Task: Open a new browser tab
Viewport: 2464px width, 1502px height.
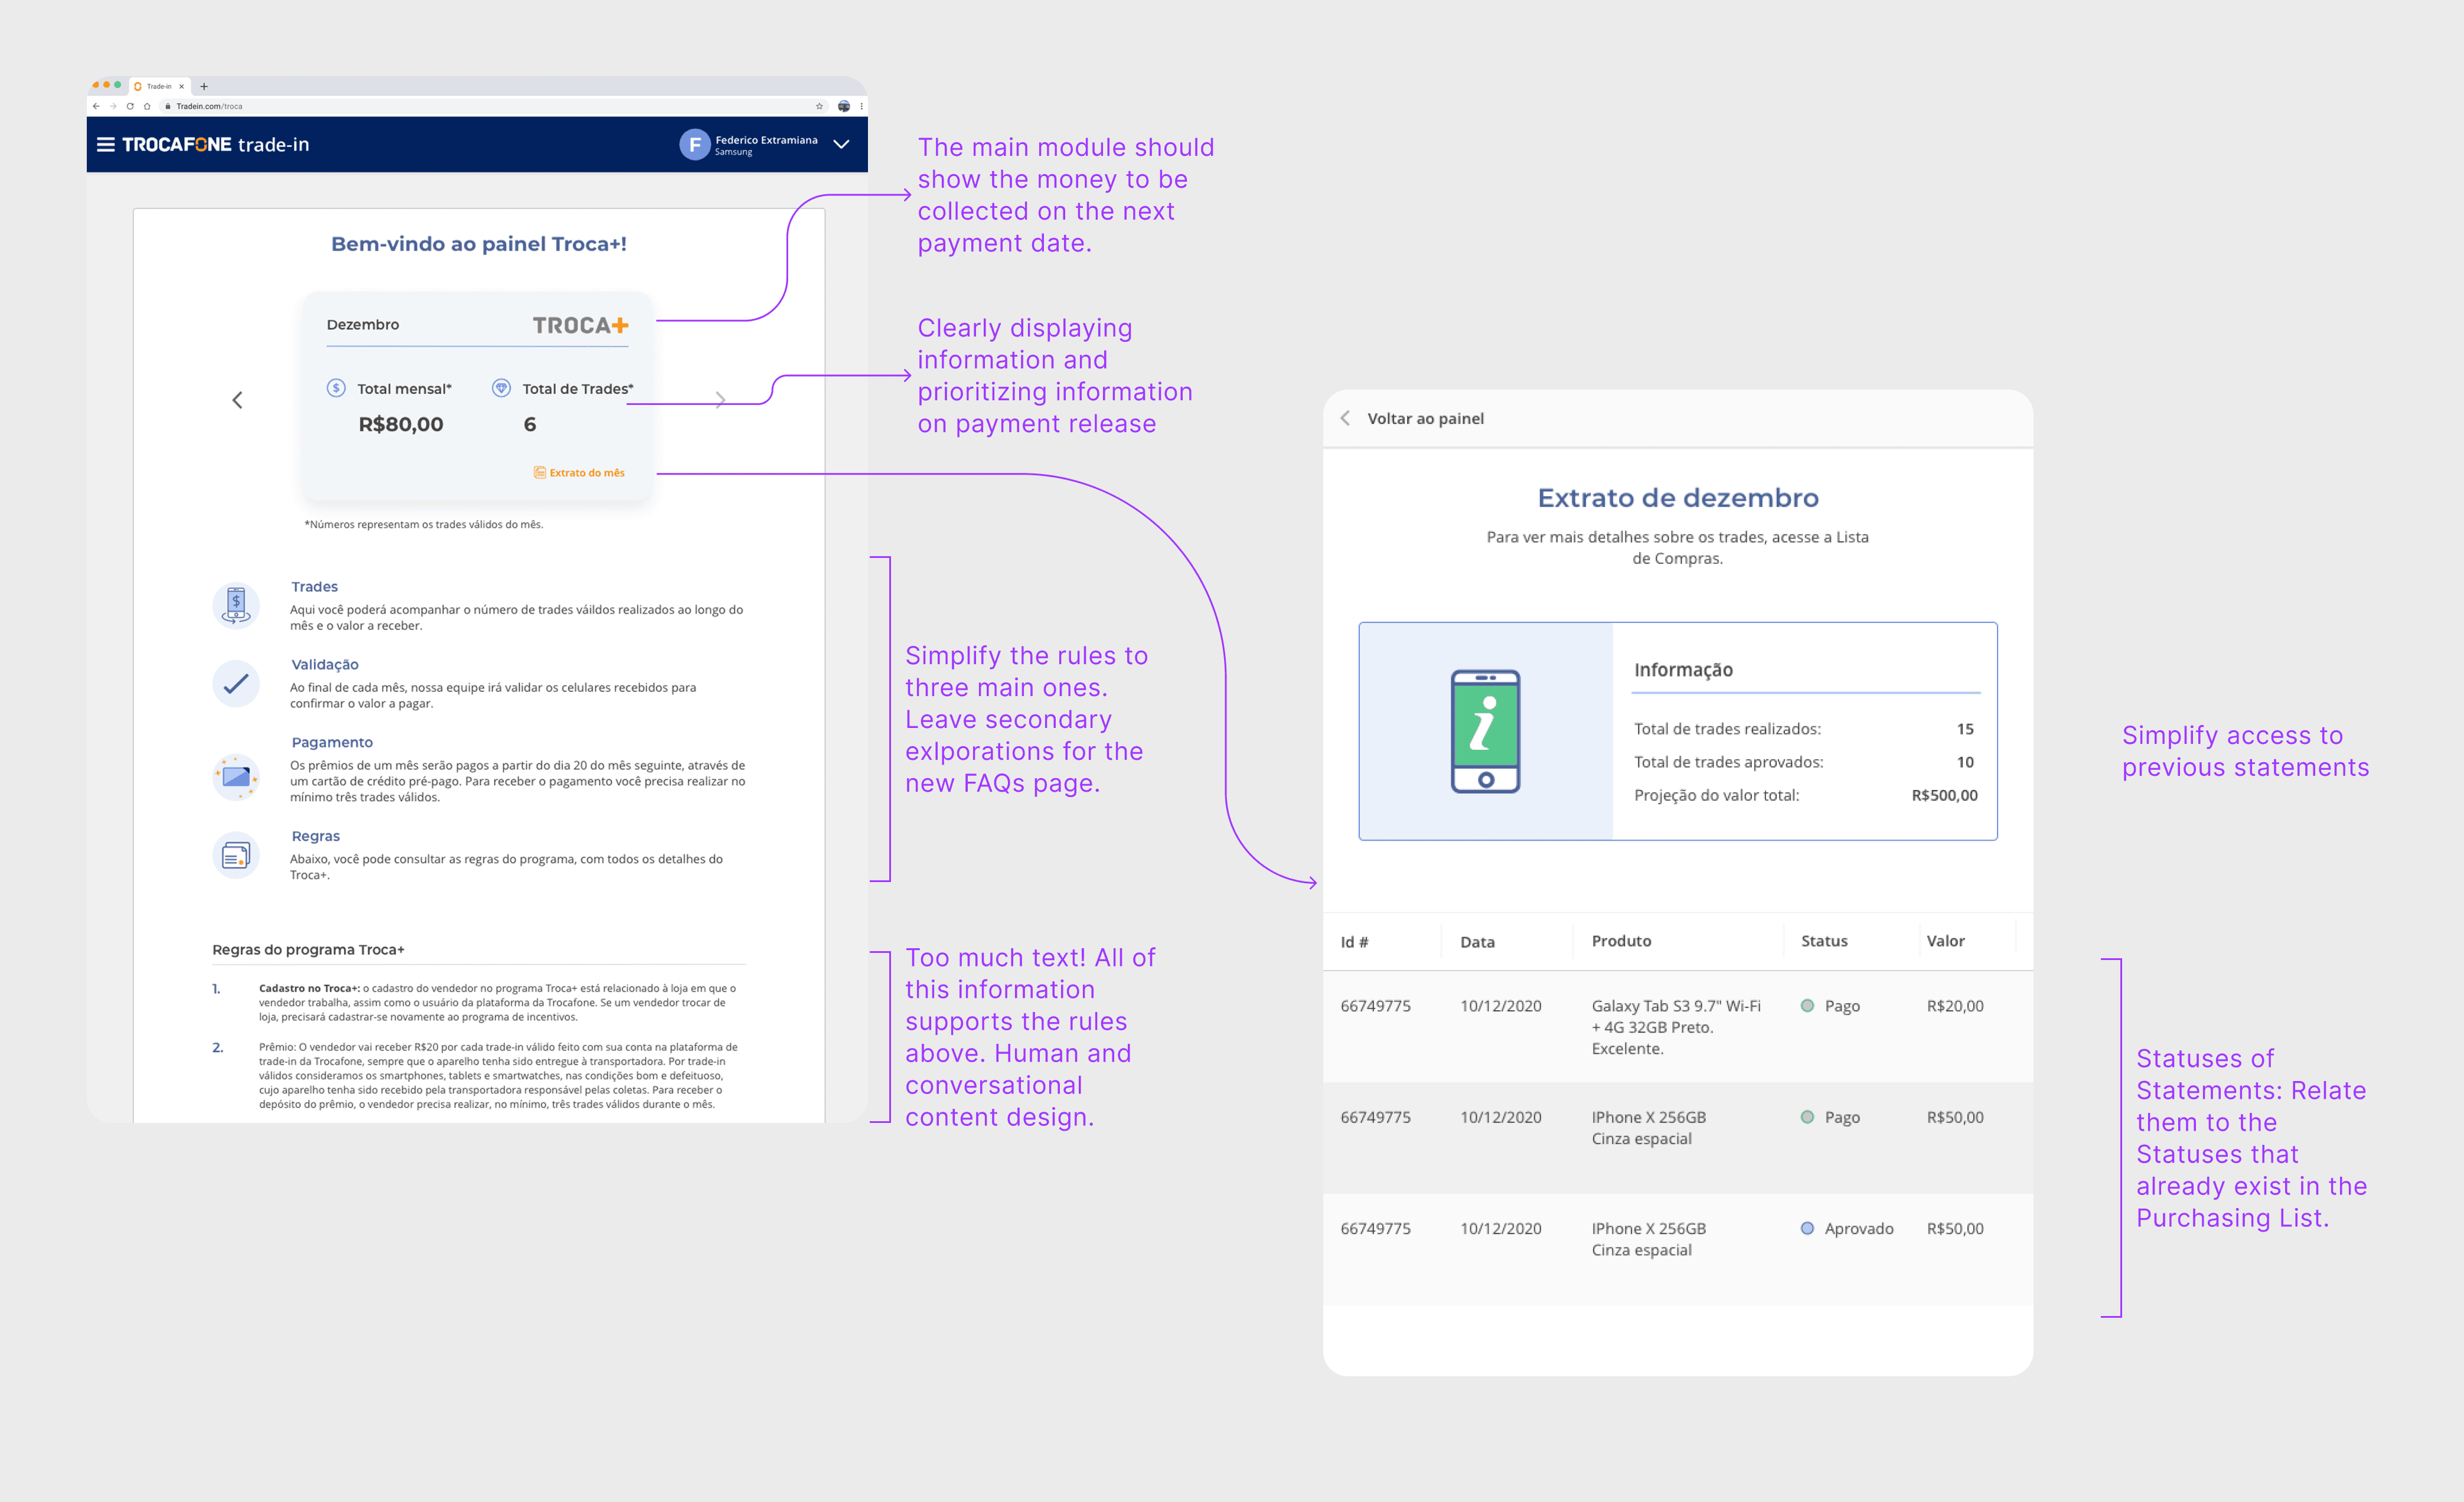Action: 204,86
